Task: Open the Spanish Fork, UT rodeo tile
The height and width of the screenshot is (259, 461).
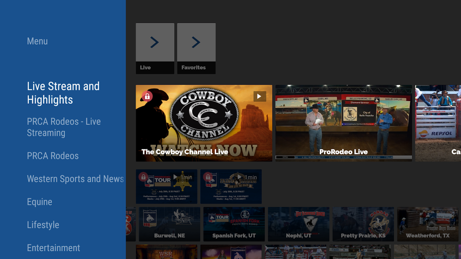Action: (234, 224)
